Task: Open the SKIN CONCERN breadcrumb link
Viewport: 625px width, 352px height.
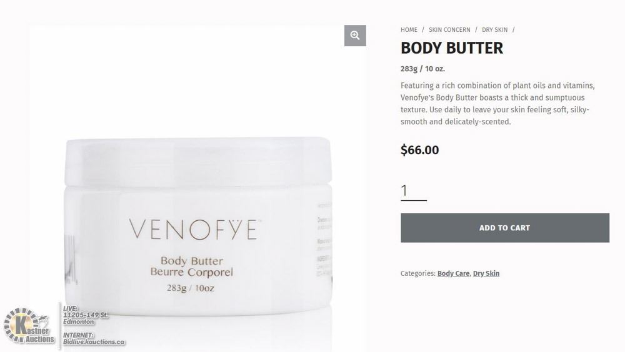Action: pos(449,30)
